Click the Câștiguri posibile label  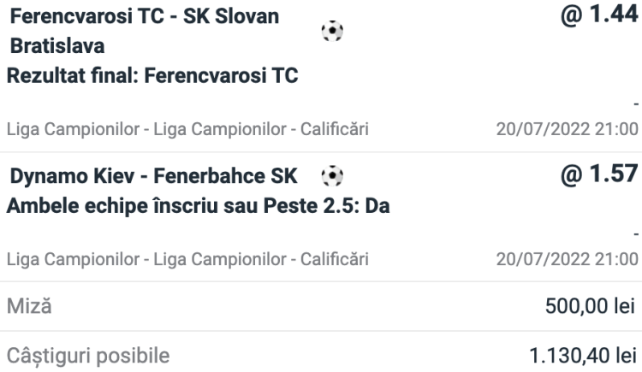88,353
